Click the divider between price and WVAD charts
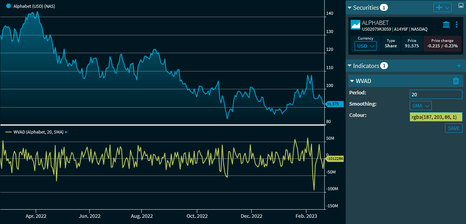This screenshot has height=224, width=466. pyautogui.click(x=162, y=125)
